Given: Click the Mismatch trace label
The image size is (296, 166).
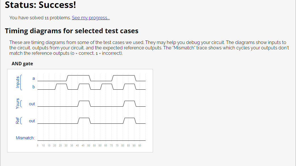Looking at the screenshot, I should [x=25, y=138].
